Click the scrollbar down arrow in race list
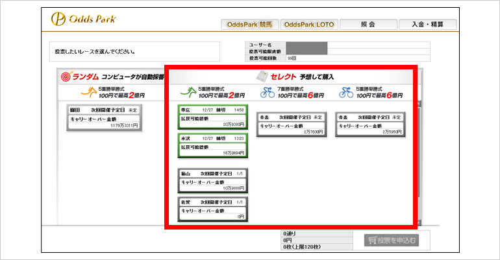The height and width of the screenshot is (260, 500). tap(419, 222)
